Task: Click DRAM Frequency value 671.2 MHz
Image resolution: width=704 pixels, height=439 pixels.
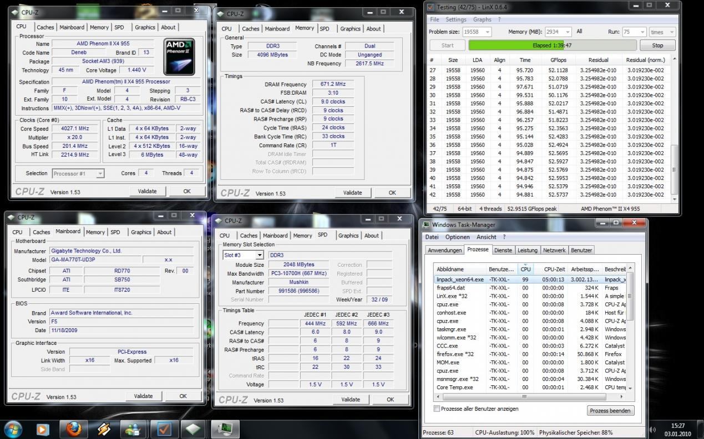Action: 333,84
